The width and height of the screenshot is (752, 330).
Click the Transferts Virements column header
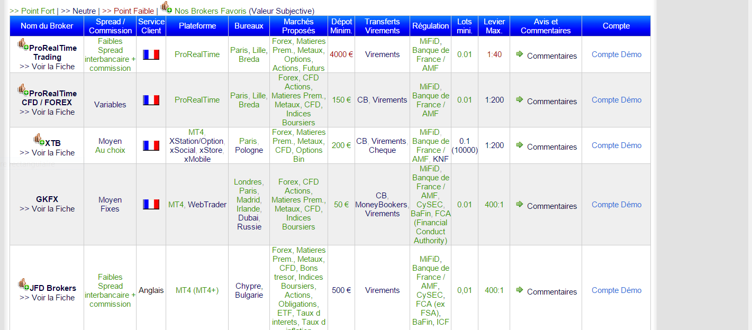point(382,26)
